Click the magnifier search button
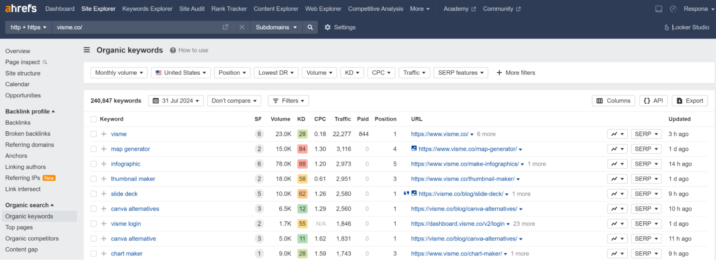The width and height of the screenshot is (716, 260). coord(310,27)
